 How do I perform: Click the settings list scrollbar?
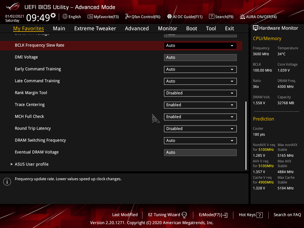pyautogui.click(x=246, y=135)
